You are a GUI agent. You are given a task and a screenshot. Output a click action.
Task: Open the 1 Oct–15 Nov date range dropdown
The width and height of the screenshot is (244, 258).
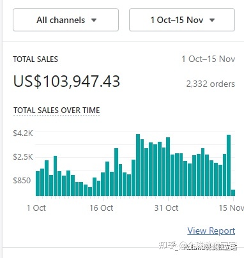[182, 20]
